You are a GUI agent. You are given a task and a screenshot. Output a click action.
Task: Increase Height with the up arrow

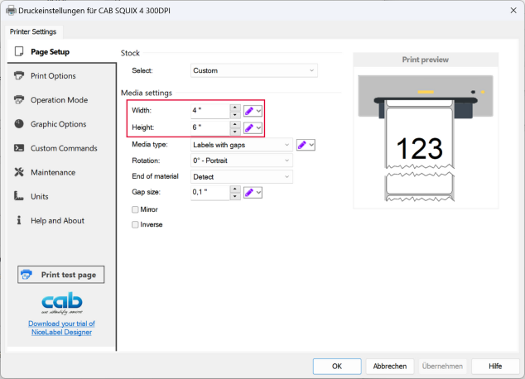click(x=235, y=124)
